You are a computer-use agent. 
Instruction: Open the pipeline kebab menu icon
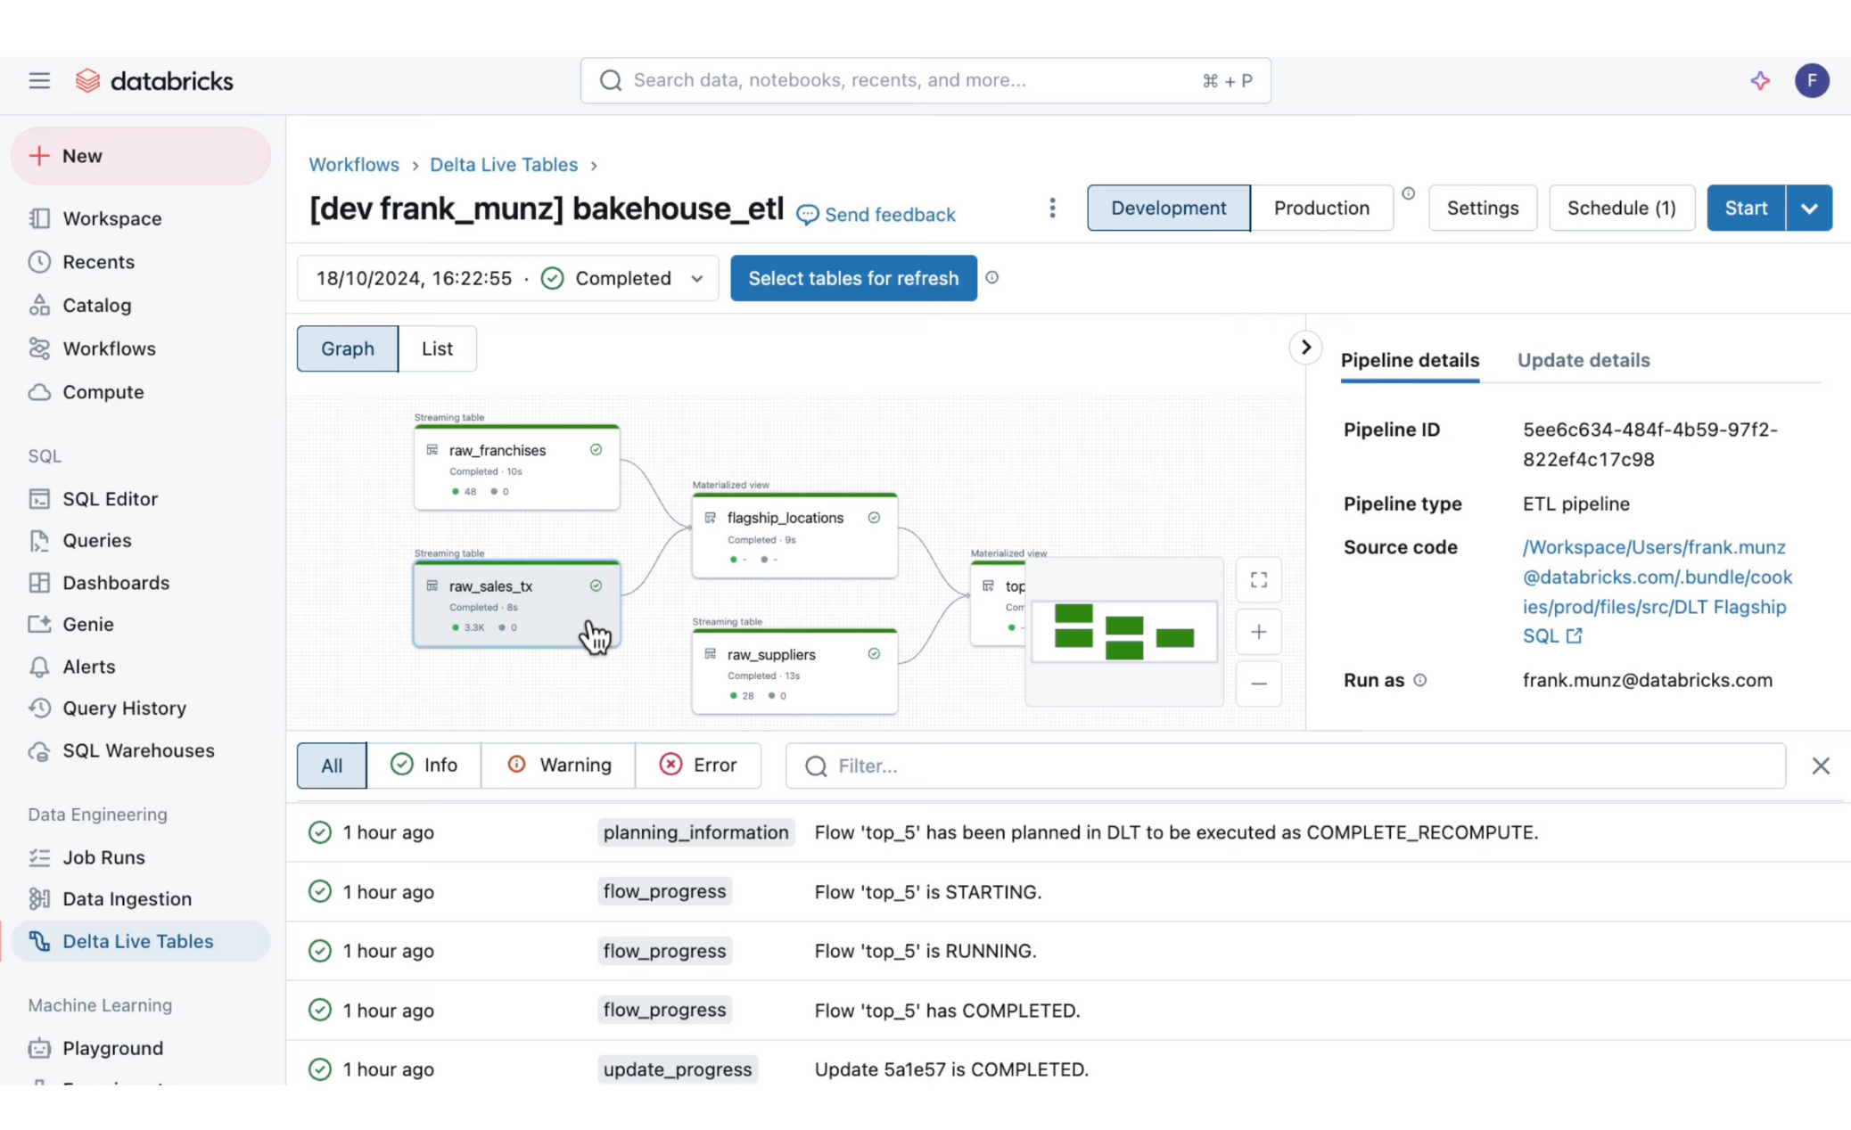click(1052, 208)
